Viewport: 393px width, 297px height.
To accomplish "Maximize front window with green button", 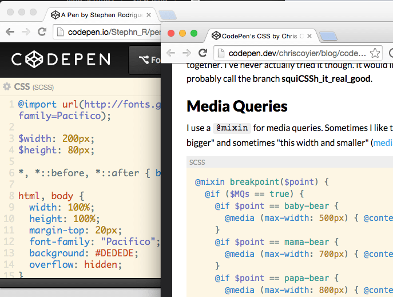I will (x=194, y=33).
